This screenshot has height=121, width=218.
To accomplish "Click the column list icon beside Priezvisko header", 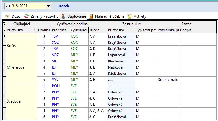I will (x=4, y=30).
